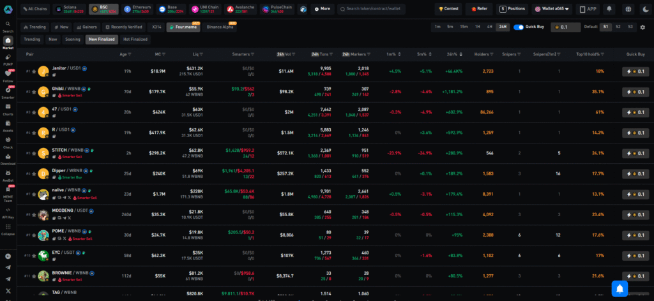
Task: Switch to the Solana chain
Action: coord(69,9)
